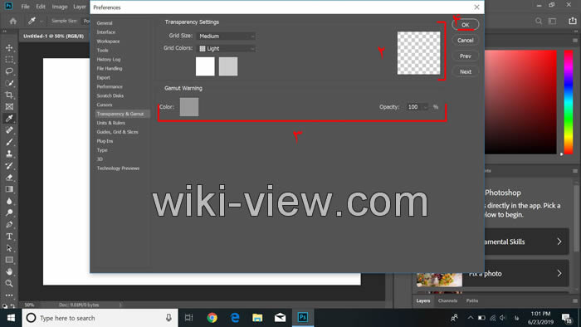Swap foreground and background colors

13,306
